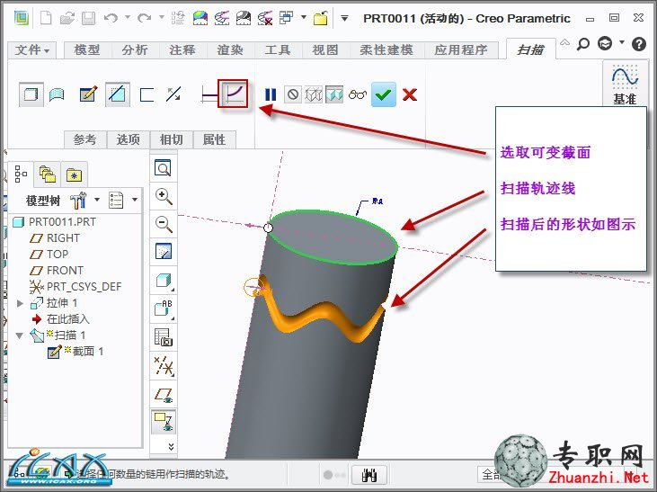Viewport: 657px width, 492px height.
Task: Click the Zoom In icon
Action: pyautogui.click(x=163, y=196)
